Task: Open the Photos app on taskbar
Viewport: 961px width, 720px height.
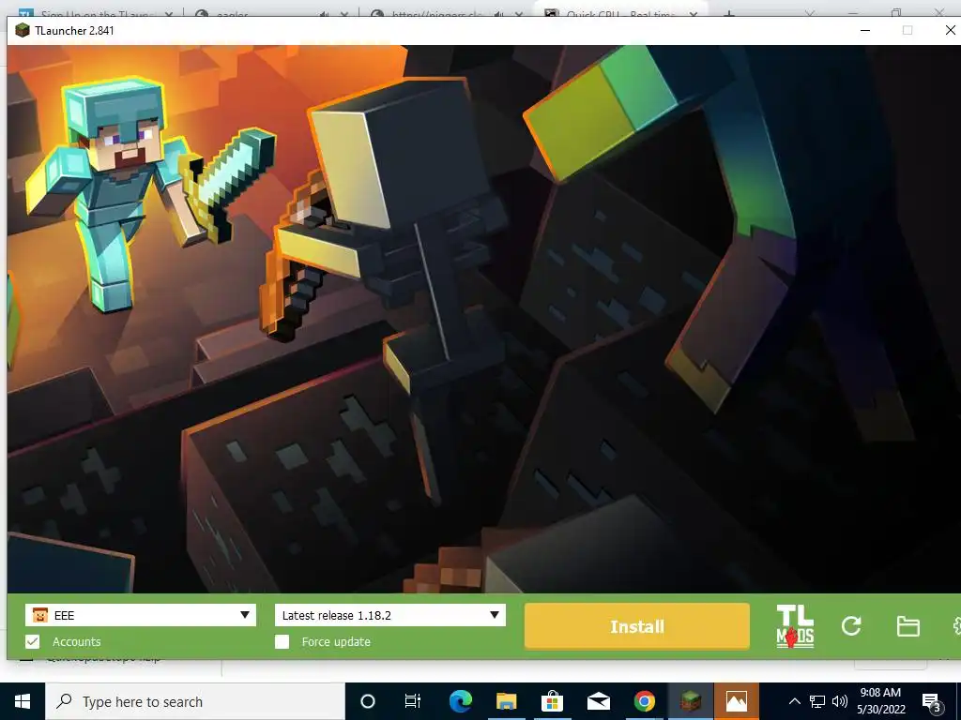Action: tap(736, 701)
